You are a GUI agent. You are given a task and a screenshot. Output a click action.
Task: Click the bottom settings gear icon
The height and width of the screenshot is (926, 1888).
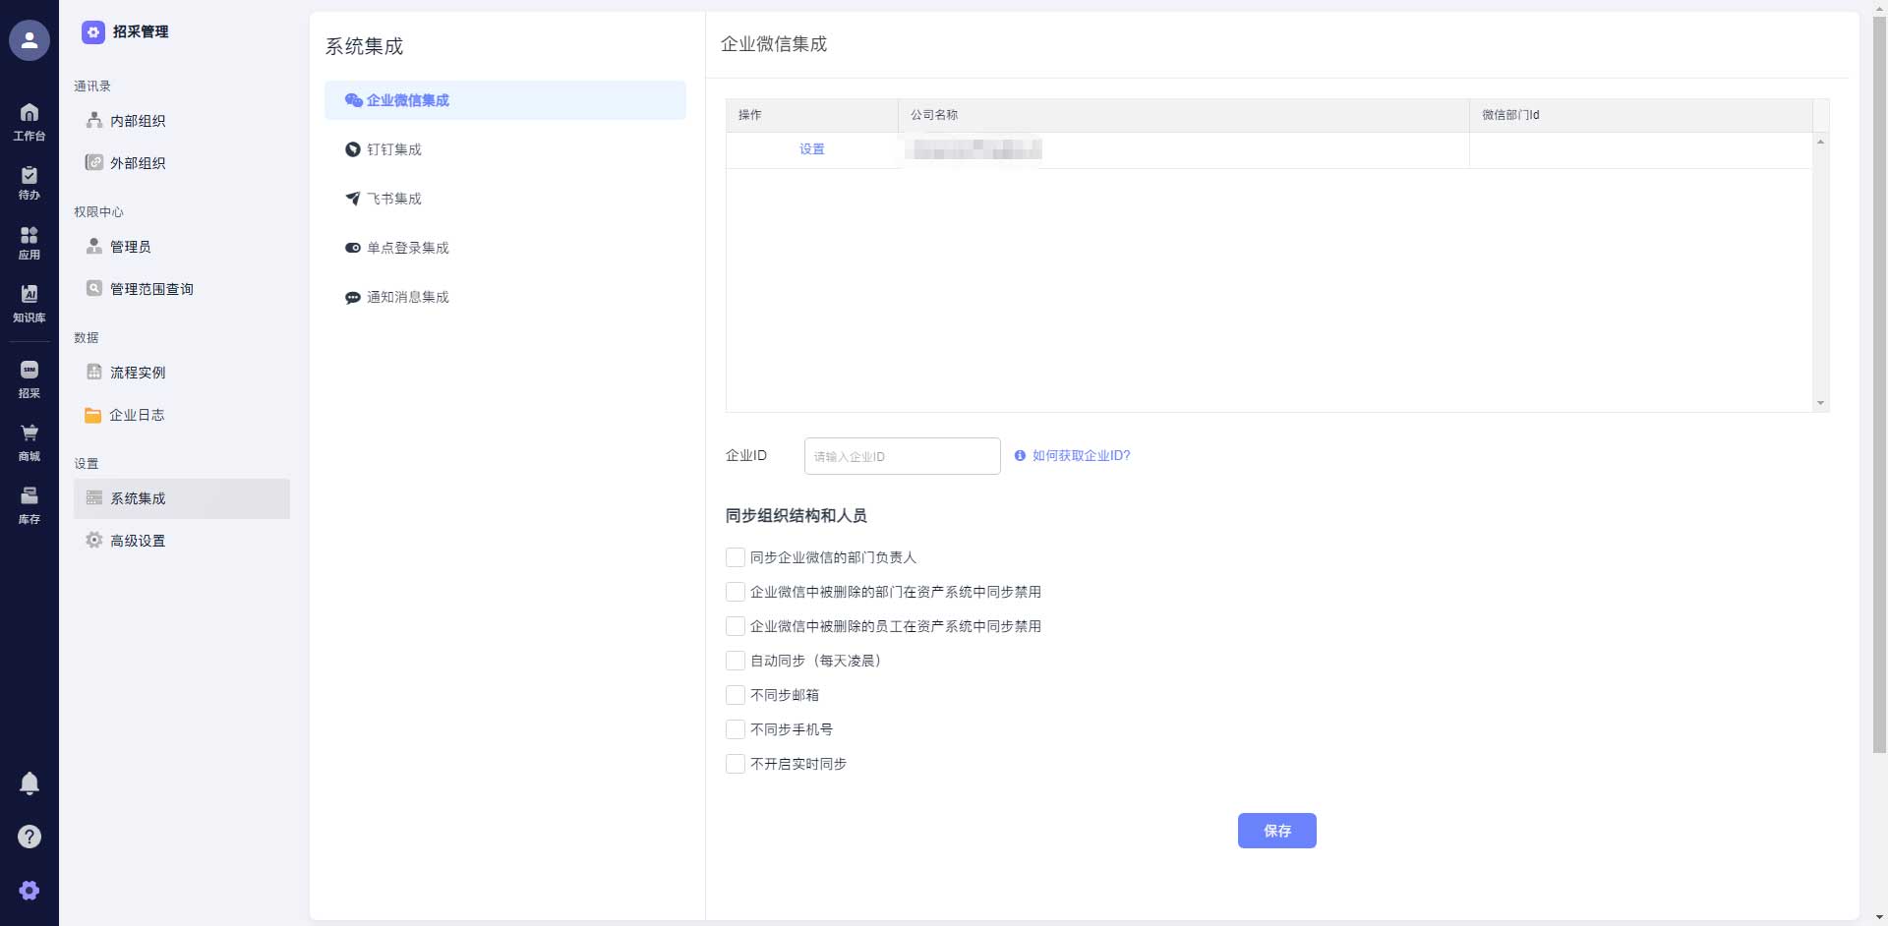point(29,890)
